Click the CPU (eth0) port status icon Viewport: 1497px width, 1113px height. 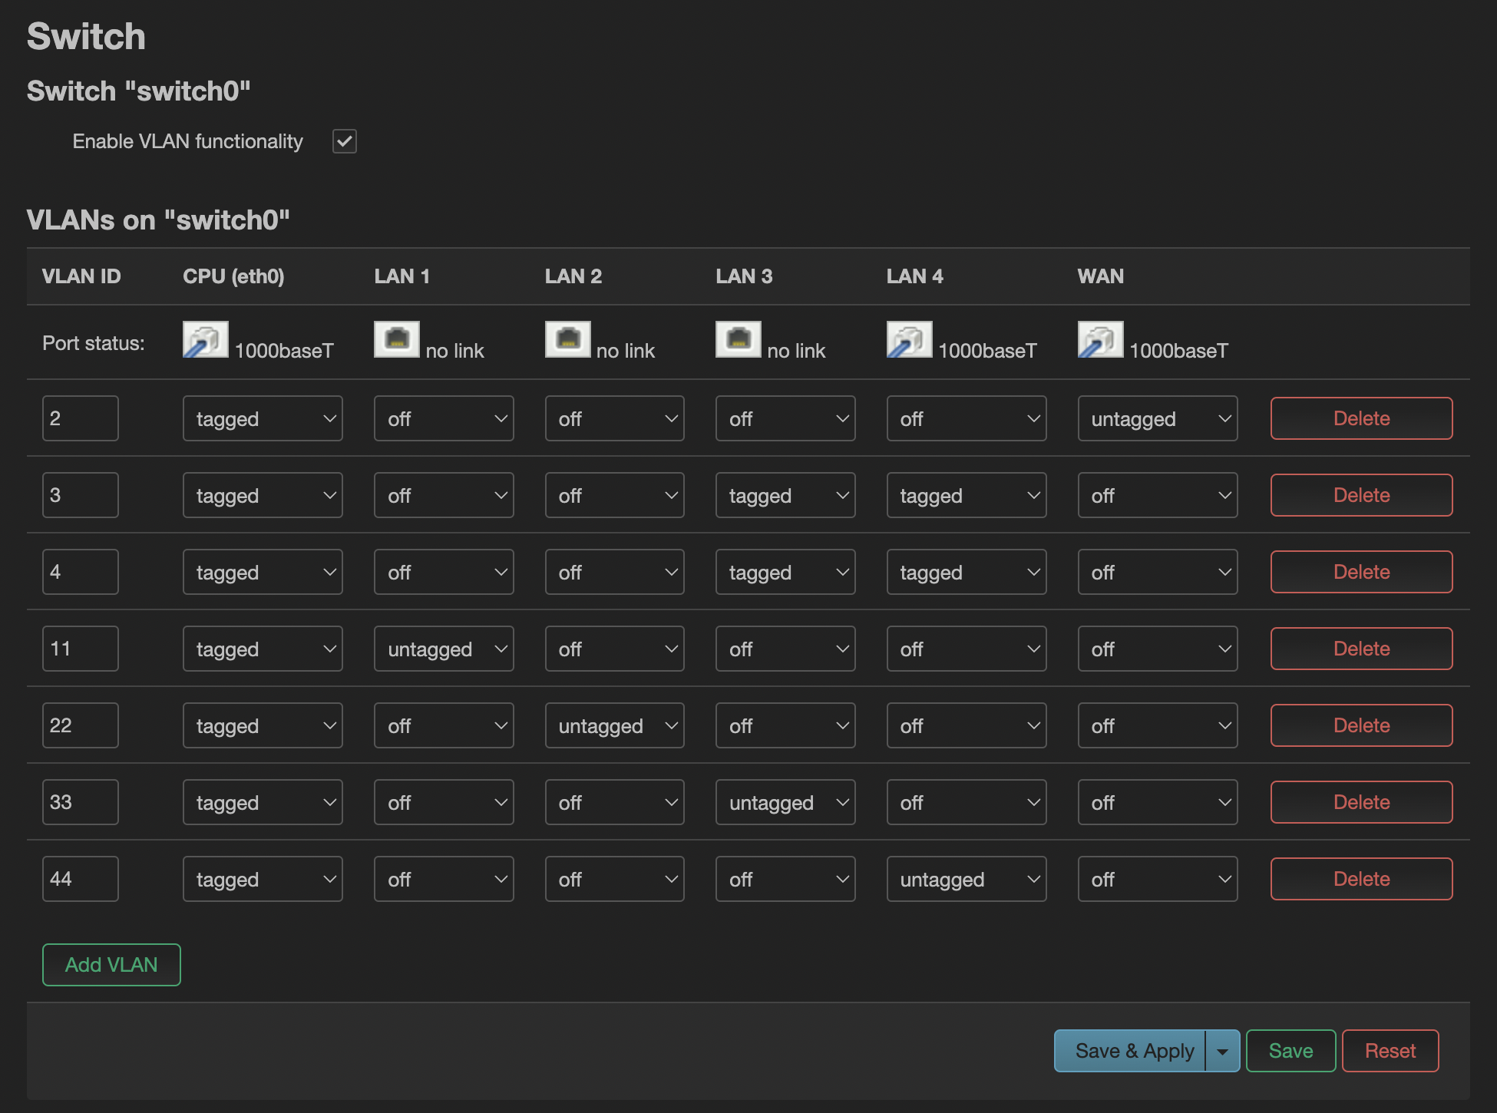(x=205, y=340)
